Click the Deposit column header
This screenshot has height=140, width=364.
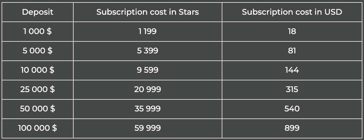[x=38, y=12]
